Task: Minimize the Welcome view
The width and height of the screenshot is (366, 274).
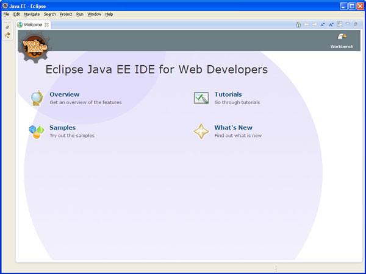Action: pos(348,24)
